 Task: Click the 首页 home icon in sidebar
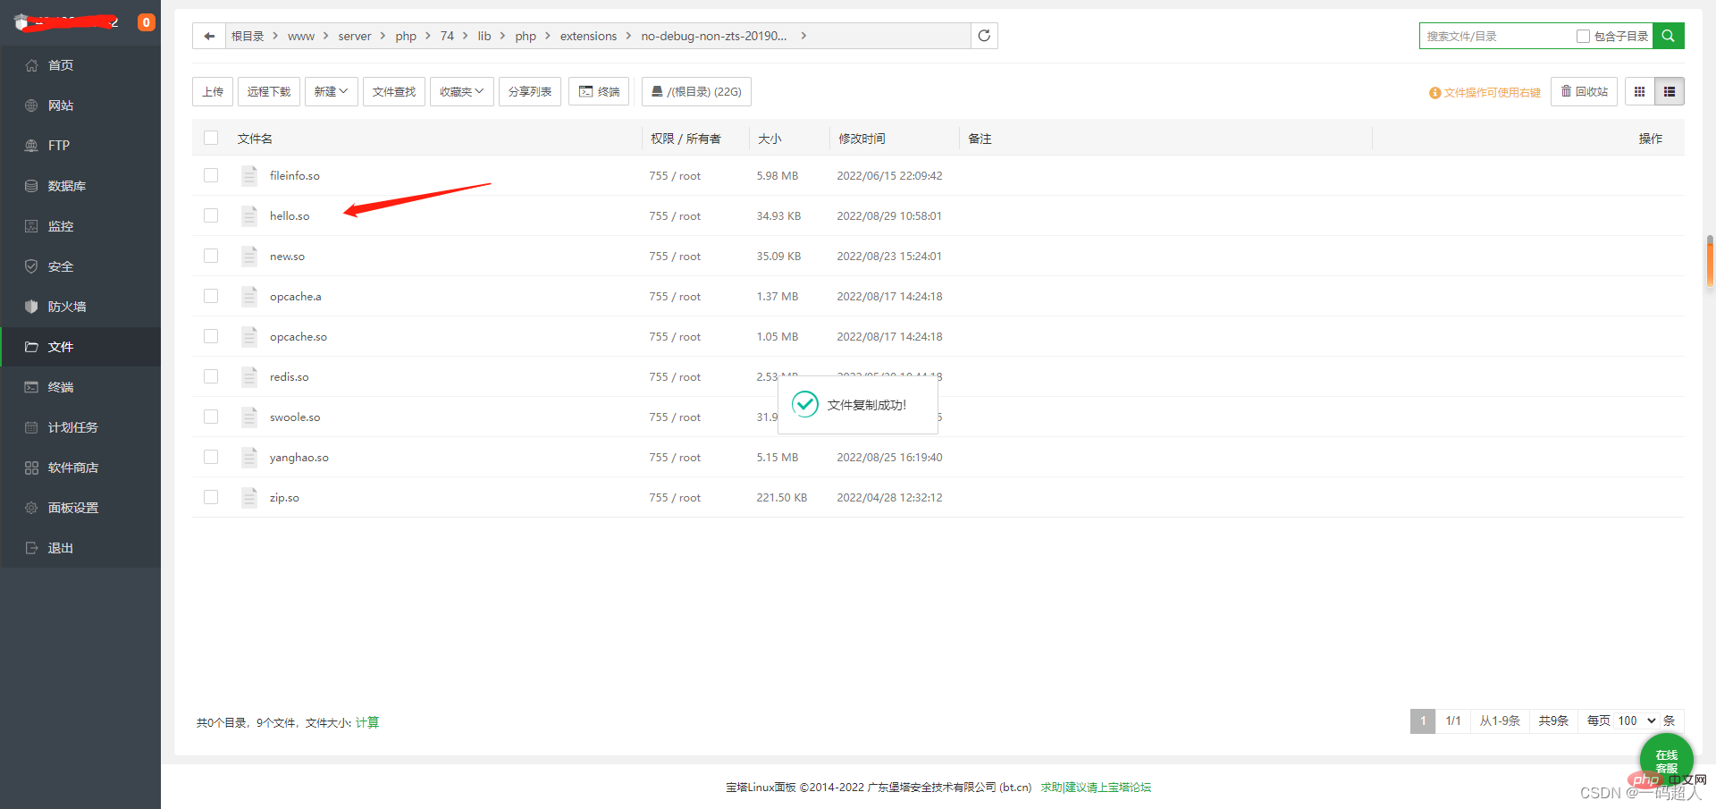31,65
